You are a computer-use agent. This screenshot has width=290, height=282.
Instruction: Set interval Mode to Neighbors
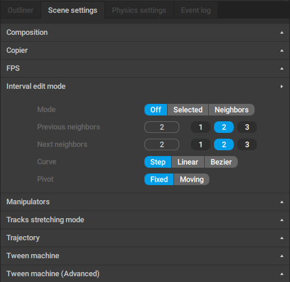point(231,110)
